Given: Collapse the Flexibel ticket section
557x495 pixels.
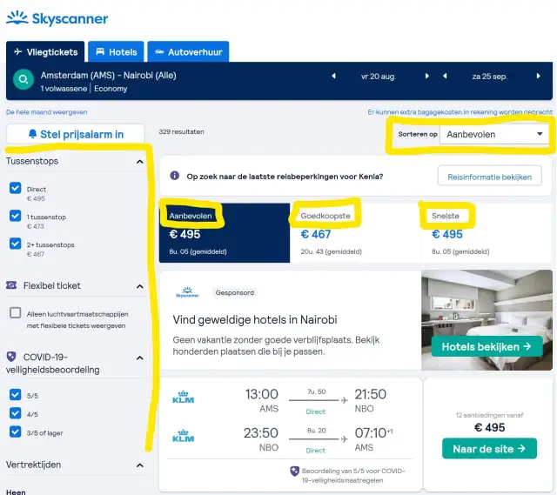Looking at the screenshot, I should tap(140, 286).
